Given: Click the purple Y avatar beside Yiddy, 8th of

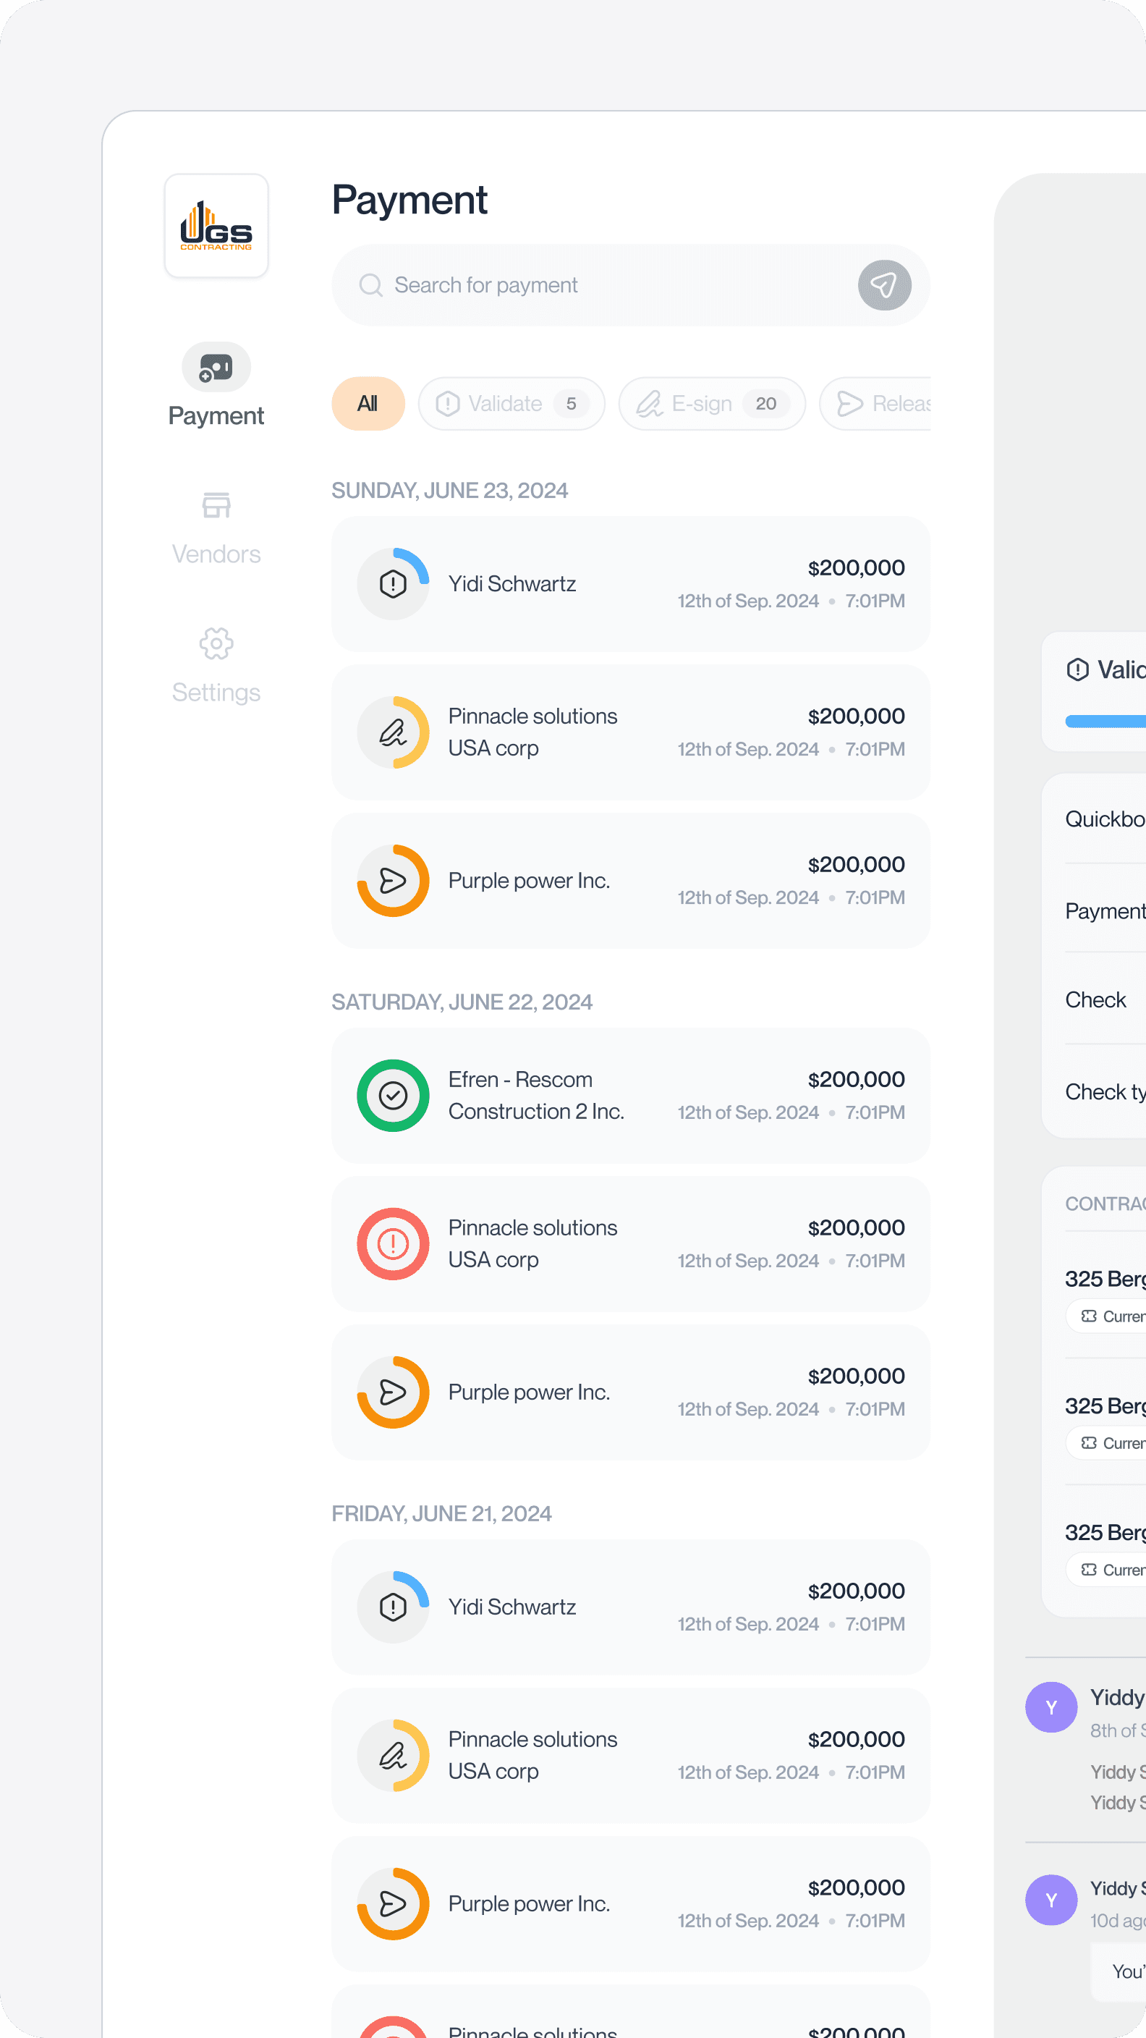Looking at the screenshot, I should [x=1051, y=1707].
